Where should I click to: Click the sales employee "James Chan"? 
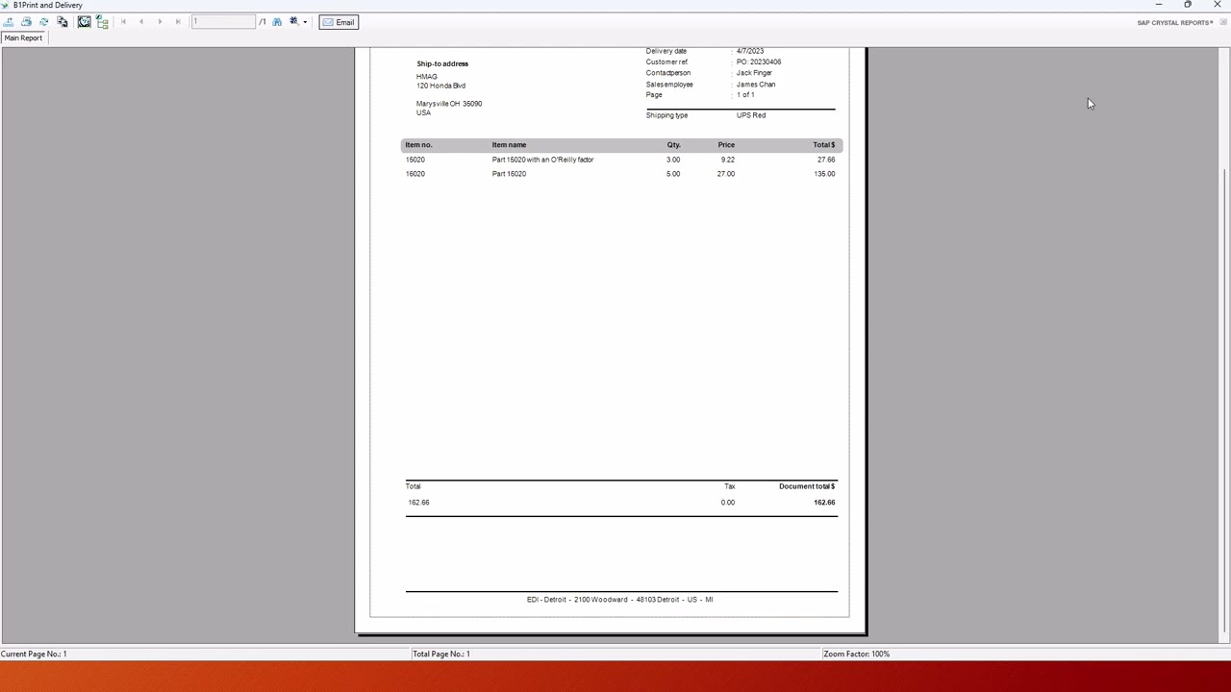pyautogui.click(x=756, y=85)
